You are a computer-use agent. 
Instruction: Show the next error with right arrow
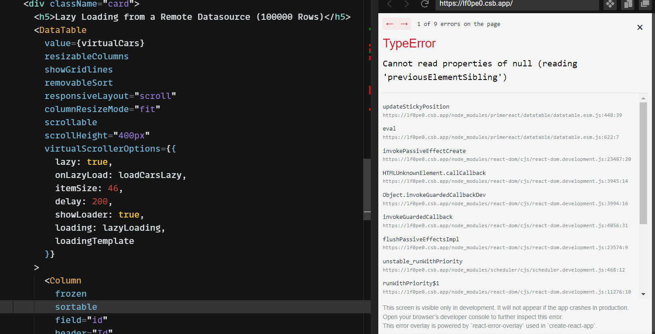click(404, 24)
